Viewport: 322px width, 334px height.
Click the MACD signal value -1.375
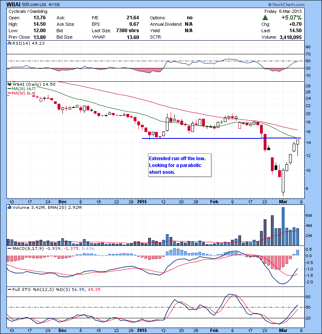click(71, 248)
